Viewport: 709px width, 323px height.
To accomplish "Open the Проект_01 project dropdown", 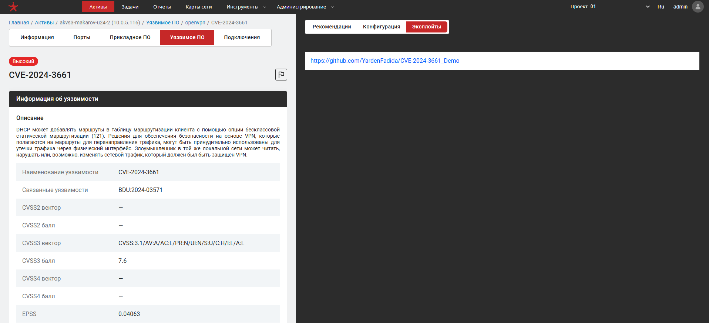I will (610, 7).
